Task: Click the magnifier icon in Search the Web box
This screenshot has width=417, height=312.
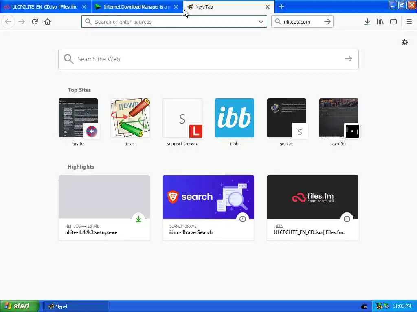Action: [x=68, y=59]
